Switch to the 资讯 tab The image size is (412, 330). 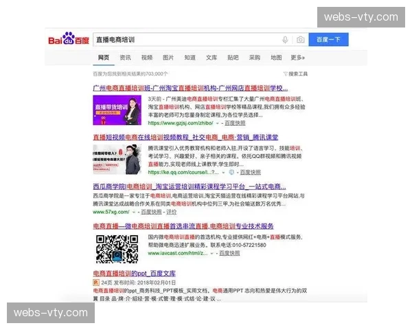coord(125,57)
